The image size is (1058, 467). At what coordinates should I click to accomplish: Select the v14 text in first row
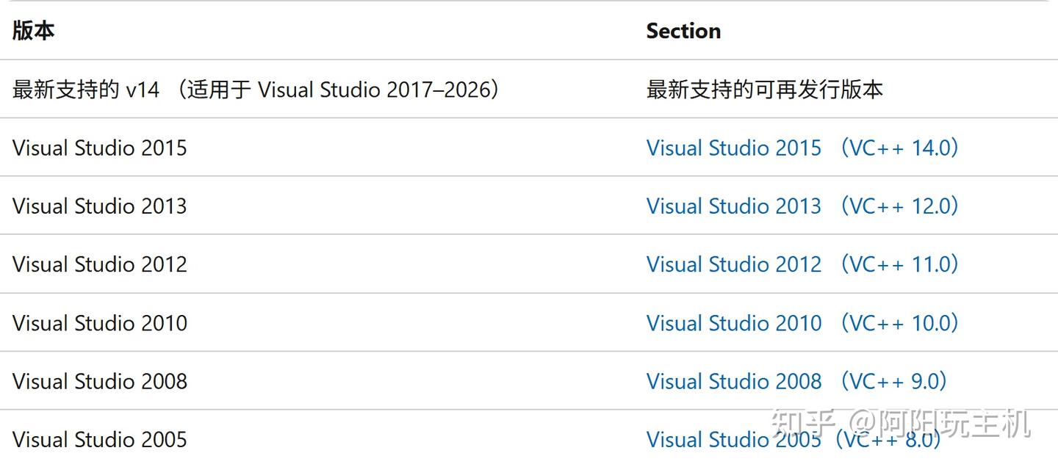point(143,90)
